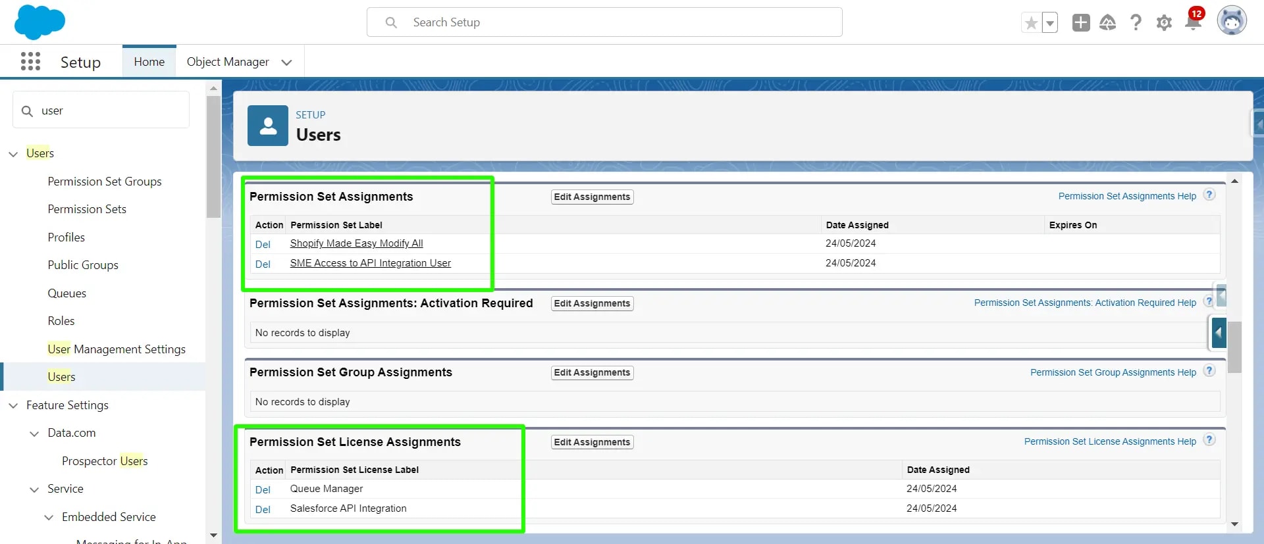
Task: Click the global create plus icon
Action: click(x=1080, y=23)
